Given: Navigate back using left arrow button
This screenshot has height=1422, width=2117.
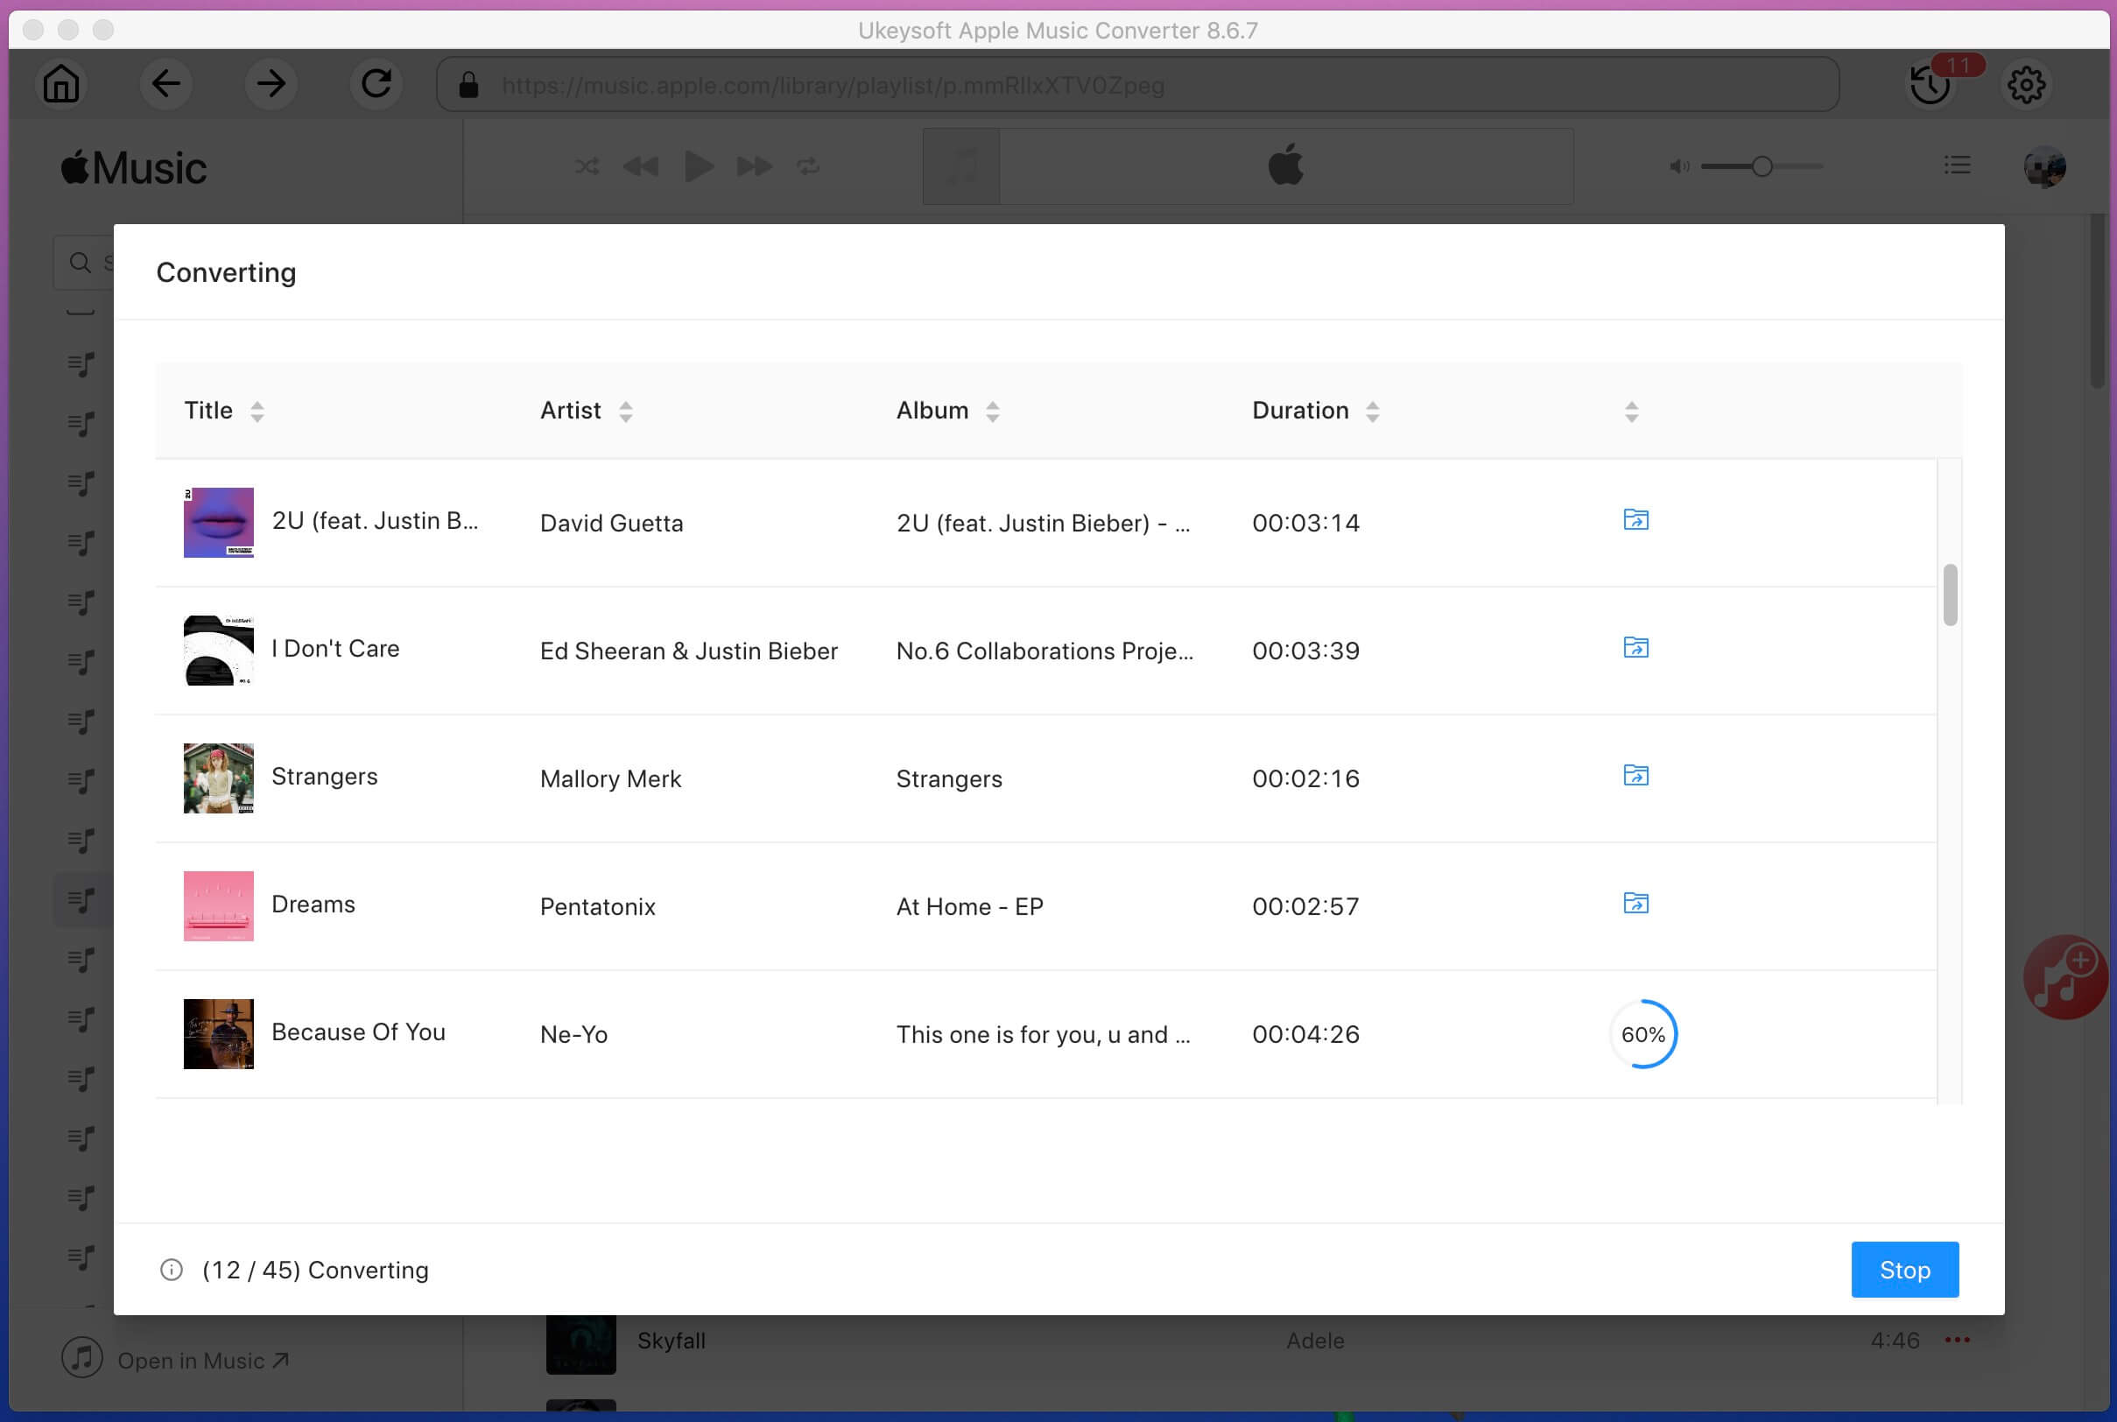Looking at the screenshot, I should pos(165,84).
